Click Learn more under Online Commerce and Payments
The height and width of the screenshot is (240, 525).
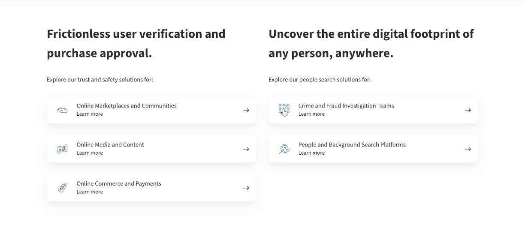[x=90, y=192]
